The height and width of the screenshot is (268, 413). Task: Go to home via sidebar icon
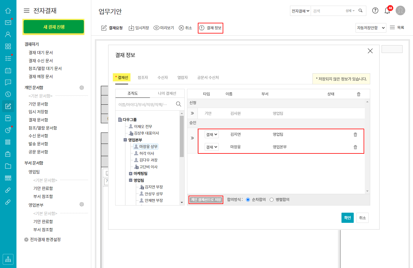coord(8,11)
